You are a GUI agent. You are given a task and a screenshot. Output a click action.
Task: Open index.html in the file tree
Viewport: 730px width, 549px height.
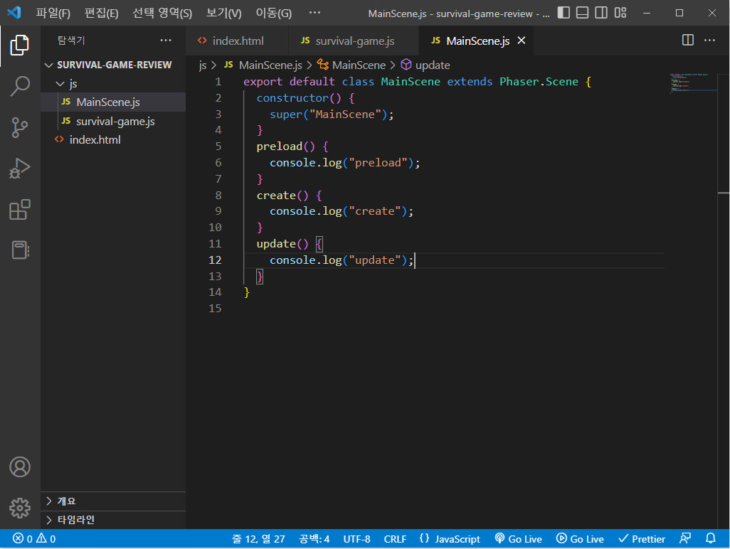[113, 140]
